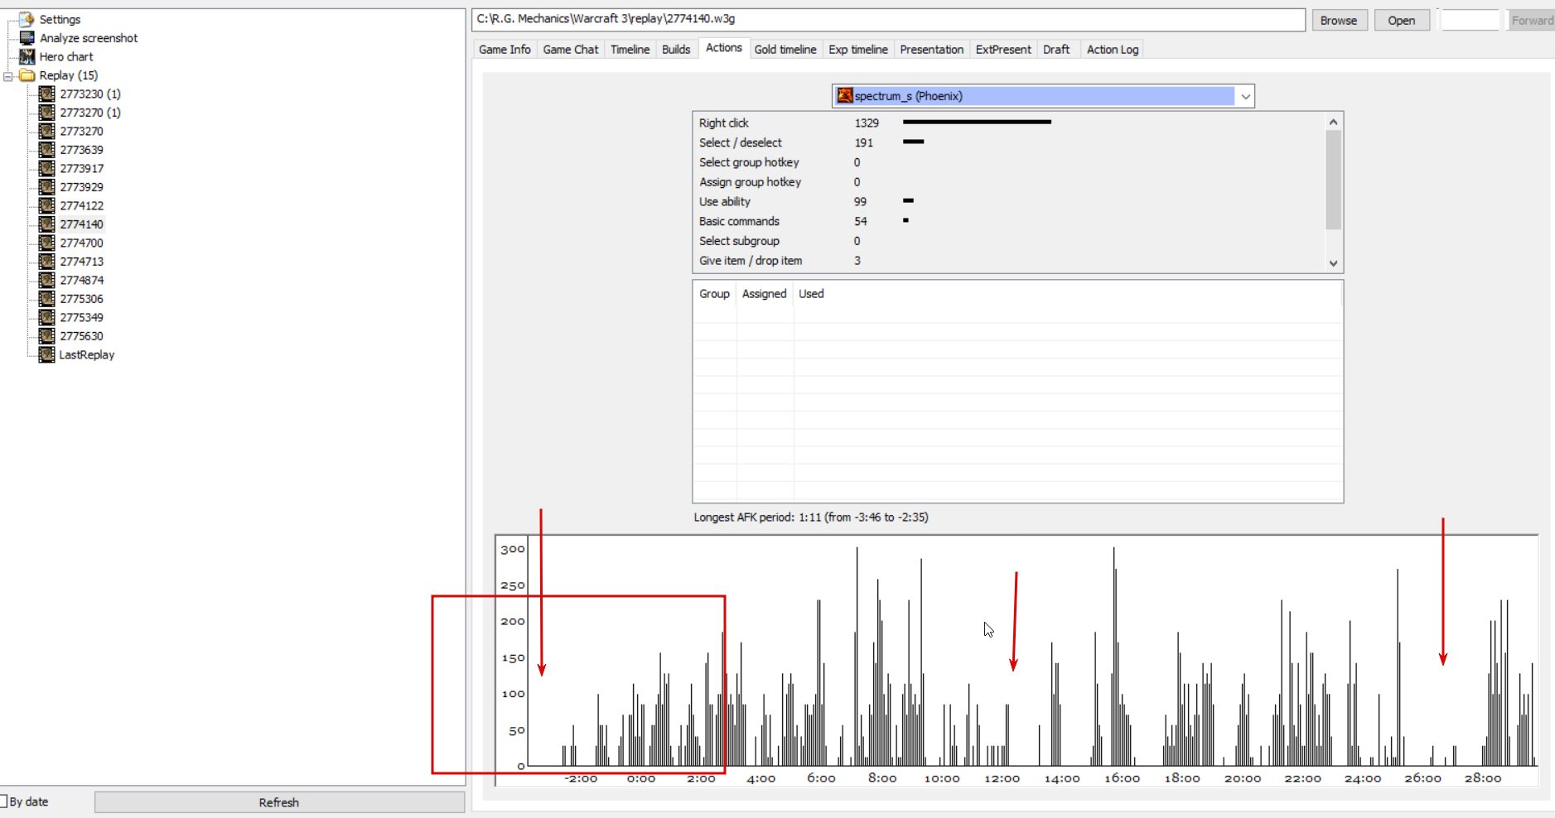This screenshot has width=1555, height=818.
Task: Open the Builds tab
Action: (676, 50)
